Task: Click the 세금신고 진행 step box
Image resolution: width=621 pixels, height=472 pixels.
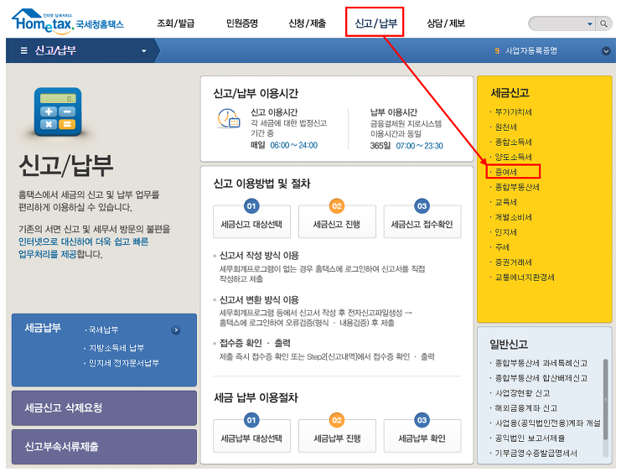Action: click(337, 222)
